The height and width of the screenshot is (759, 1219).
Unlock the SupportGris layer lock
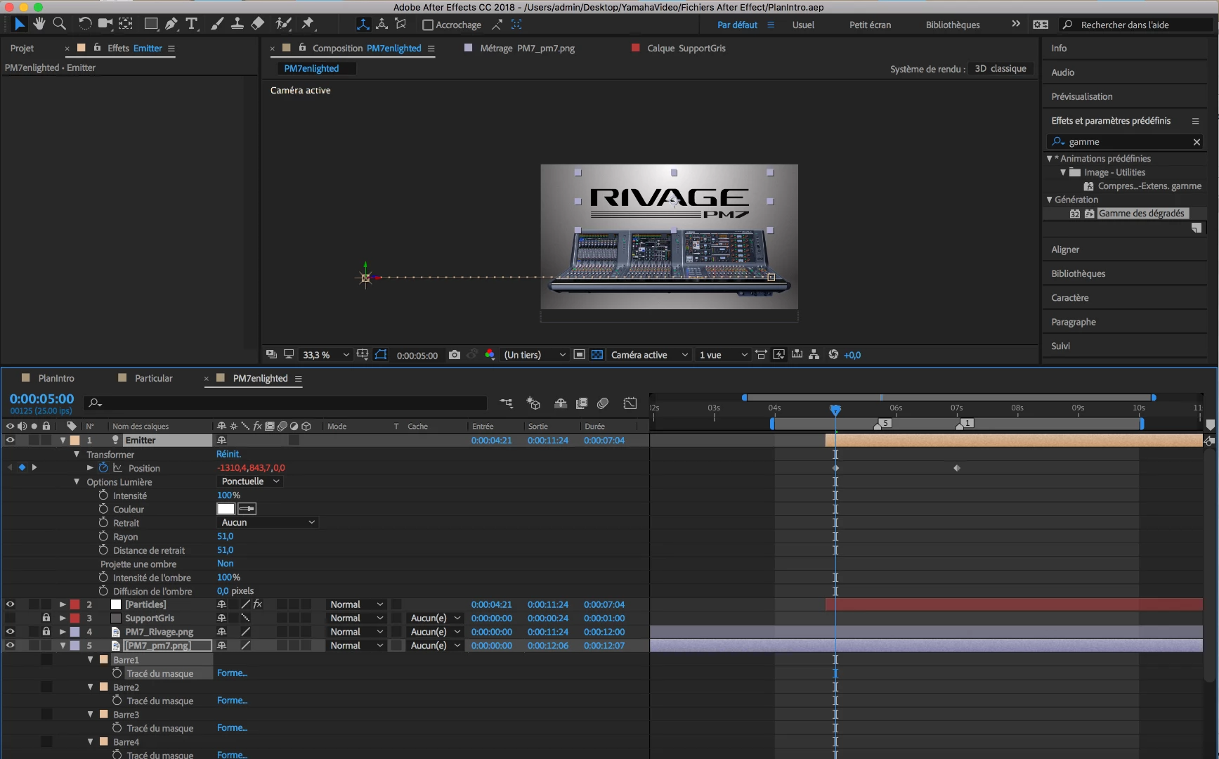pyautogui.click(x=46, y=618)
